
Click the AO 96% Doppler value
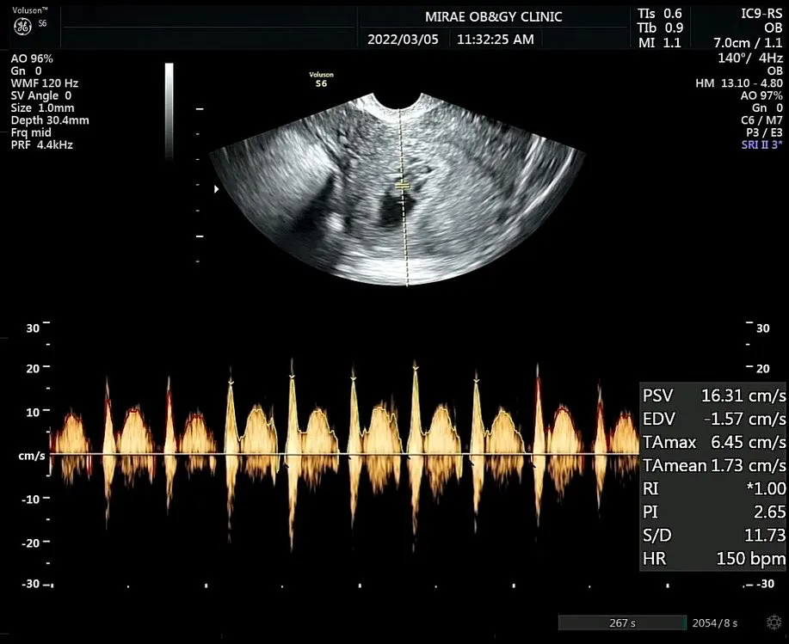(32, 58)
